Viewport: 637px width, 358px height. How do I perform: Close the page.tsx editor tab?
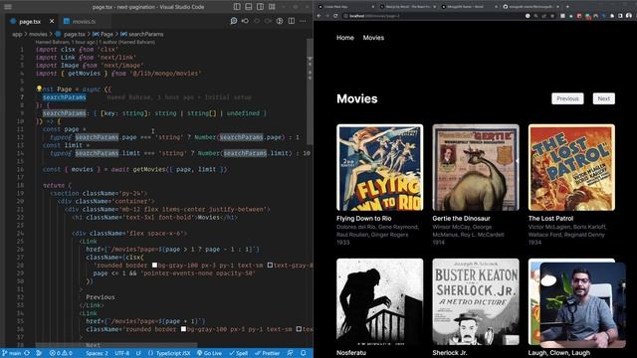52,21
